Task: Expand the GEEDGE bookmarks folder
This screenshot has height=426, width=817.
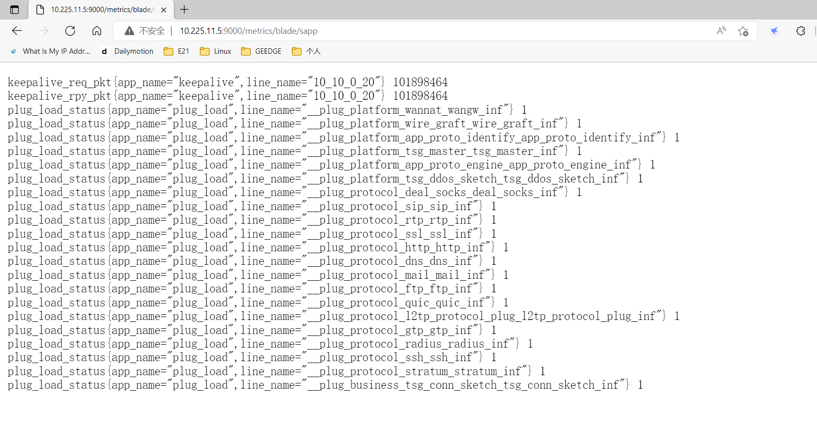Action: click(x=261, y=51)
